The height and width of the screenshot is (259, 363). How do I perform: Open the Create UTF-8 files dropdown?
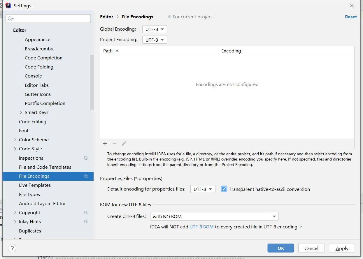[214, 216]
